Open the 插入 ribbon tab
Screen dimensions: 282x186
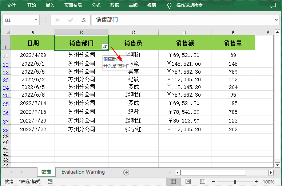(50, 5)
